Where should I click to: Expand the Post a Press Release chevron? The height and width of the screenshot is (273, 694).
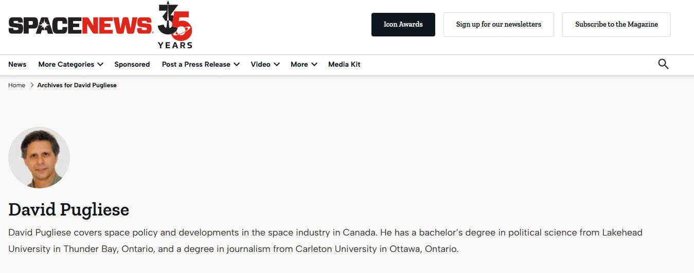237,65
